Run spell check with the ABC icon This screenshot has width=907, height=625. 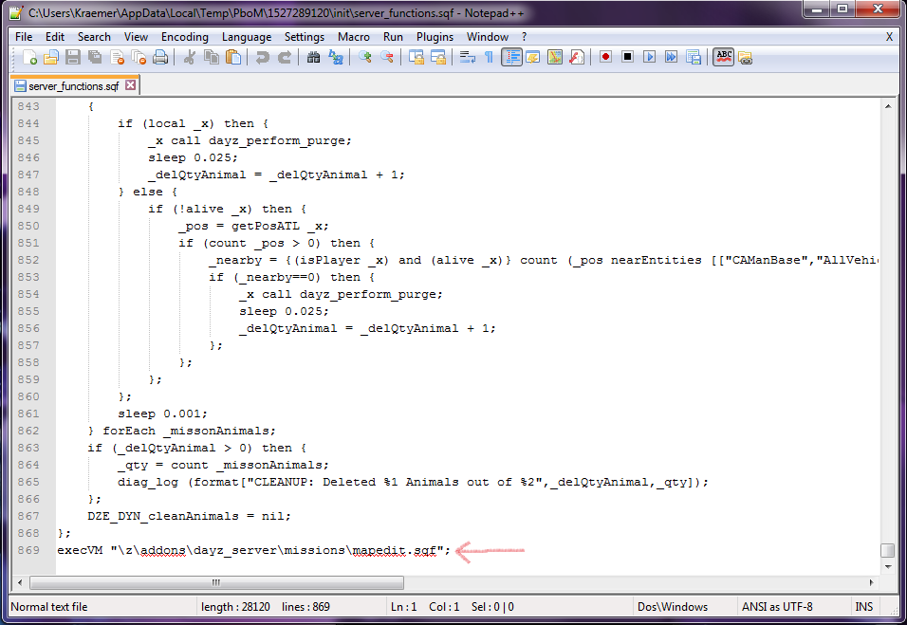click(x=725, y=57)
